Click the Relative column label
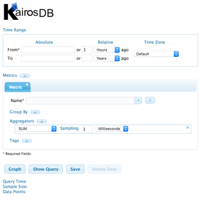Image resolution: width=224 pixels, height=201 pixels. 106,42
